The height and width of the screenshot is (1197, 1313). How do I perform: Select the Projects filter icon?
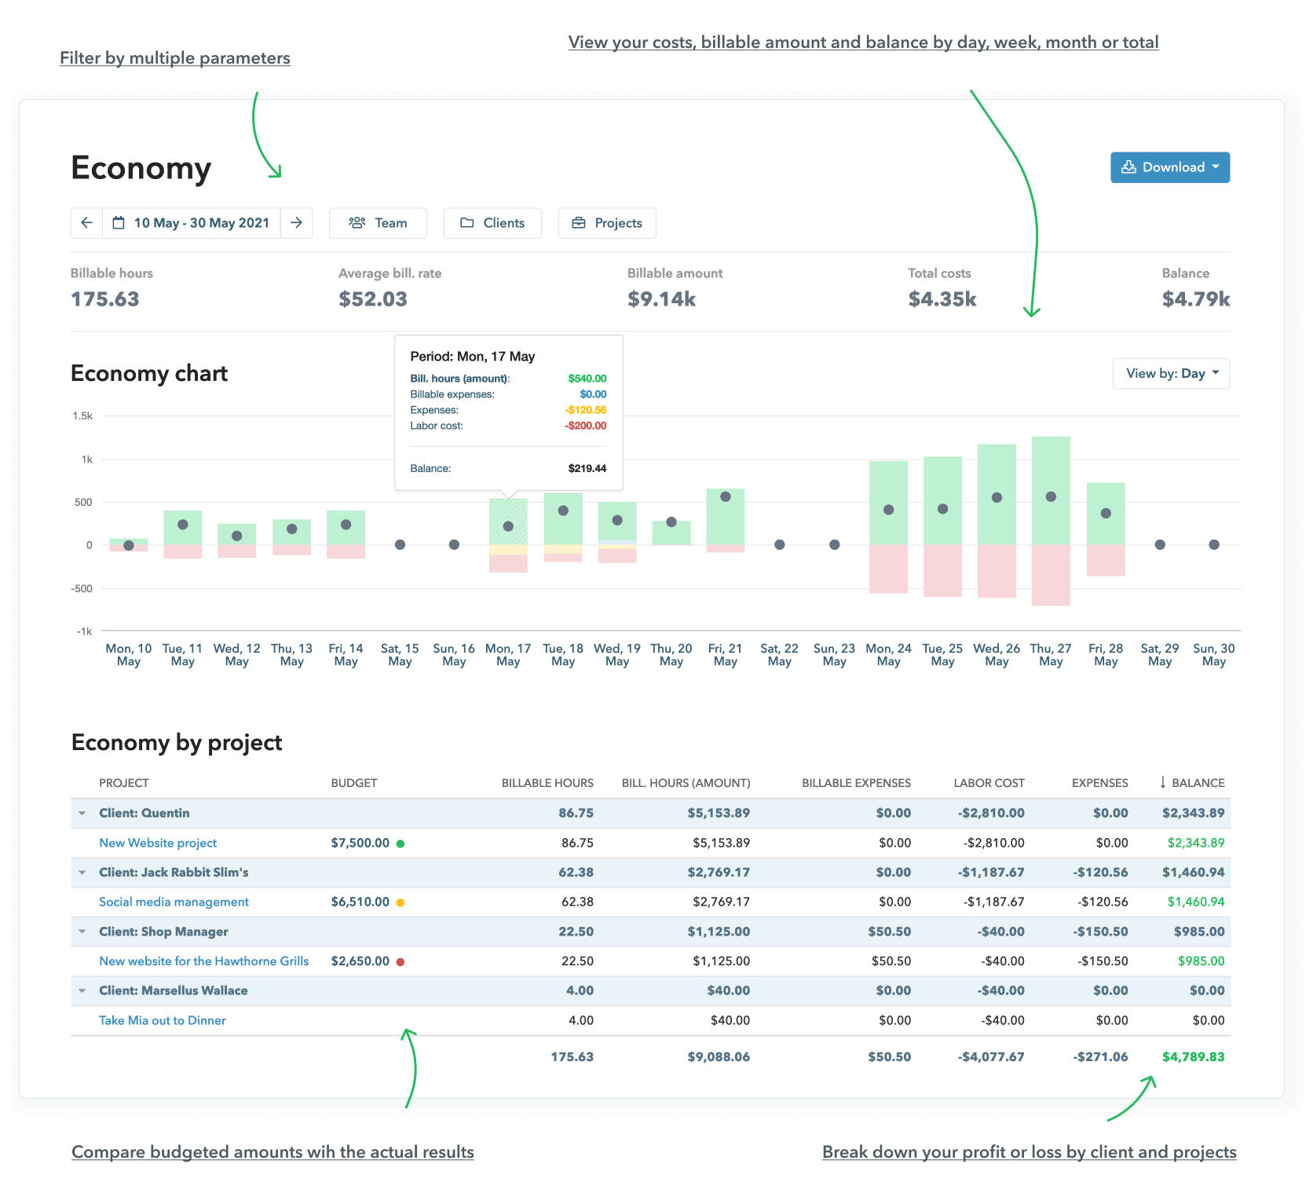coord(579,223)
